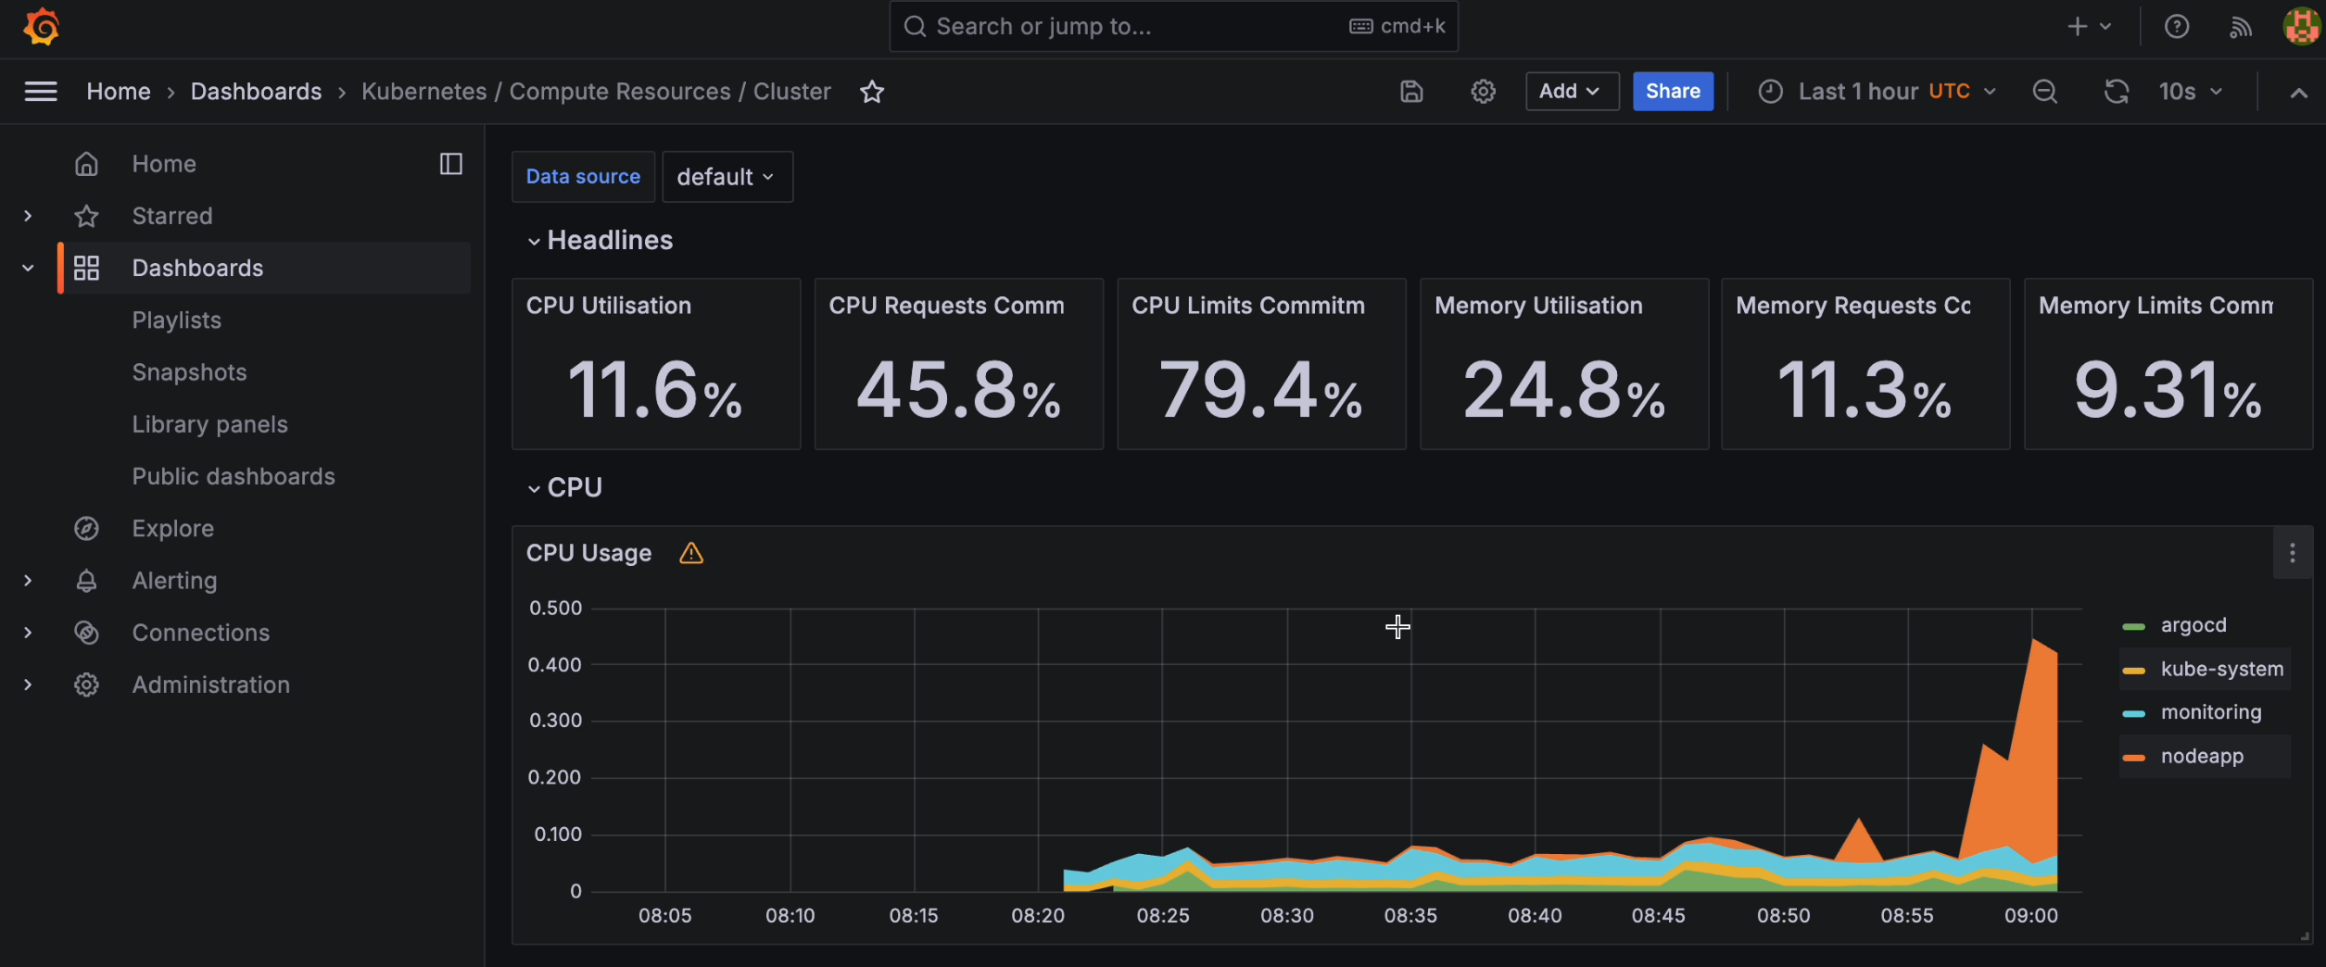Screen dimensions: 2326x967
Task: Open dashboard settings gear icon
Action: coord(1483,92)
